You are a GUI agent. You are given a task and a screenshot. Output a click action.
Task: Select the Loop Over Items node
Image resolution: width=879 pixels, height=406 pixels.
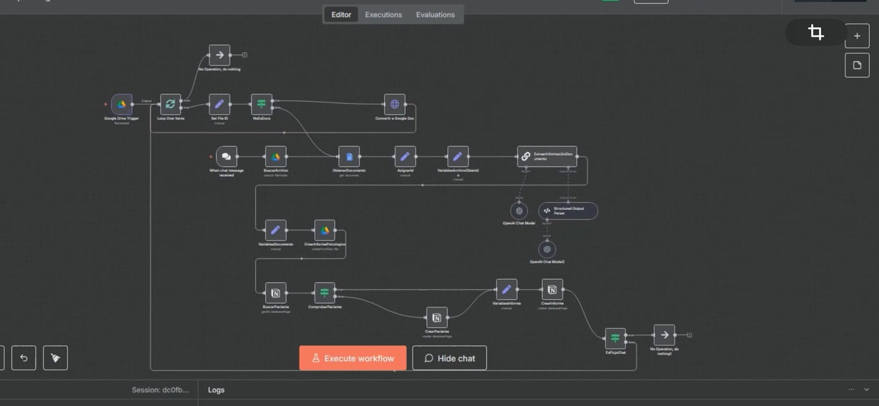pyautogui.click(x=170, y=104)
